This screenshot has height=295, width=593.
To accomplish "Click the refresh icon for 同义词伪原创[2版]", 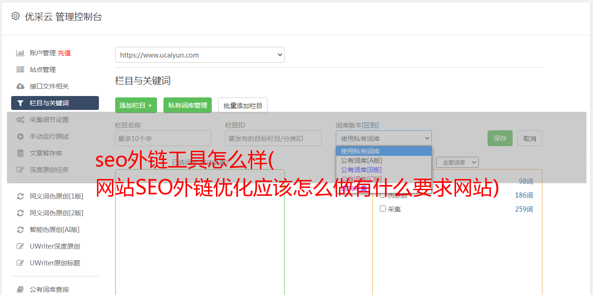I will (20, 213).
